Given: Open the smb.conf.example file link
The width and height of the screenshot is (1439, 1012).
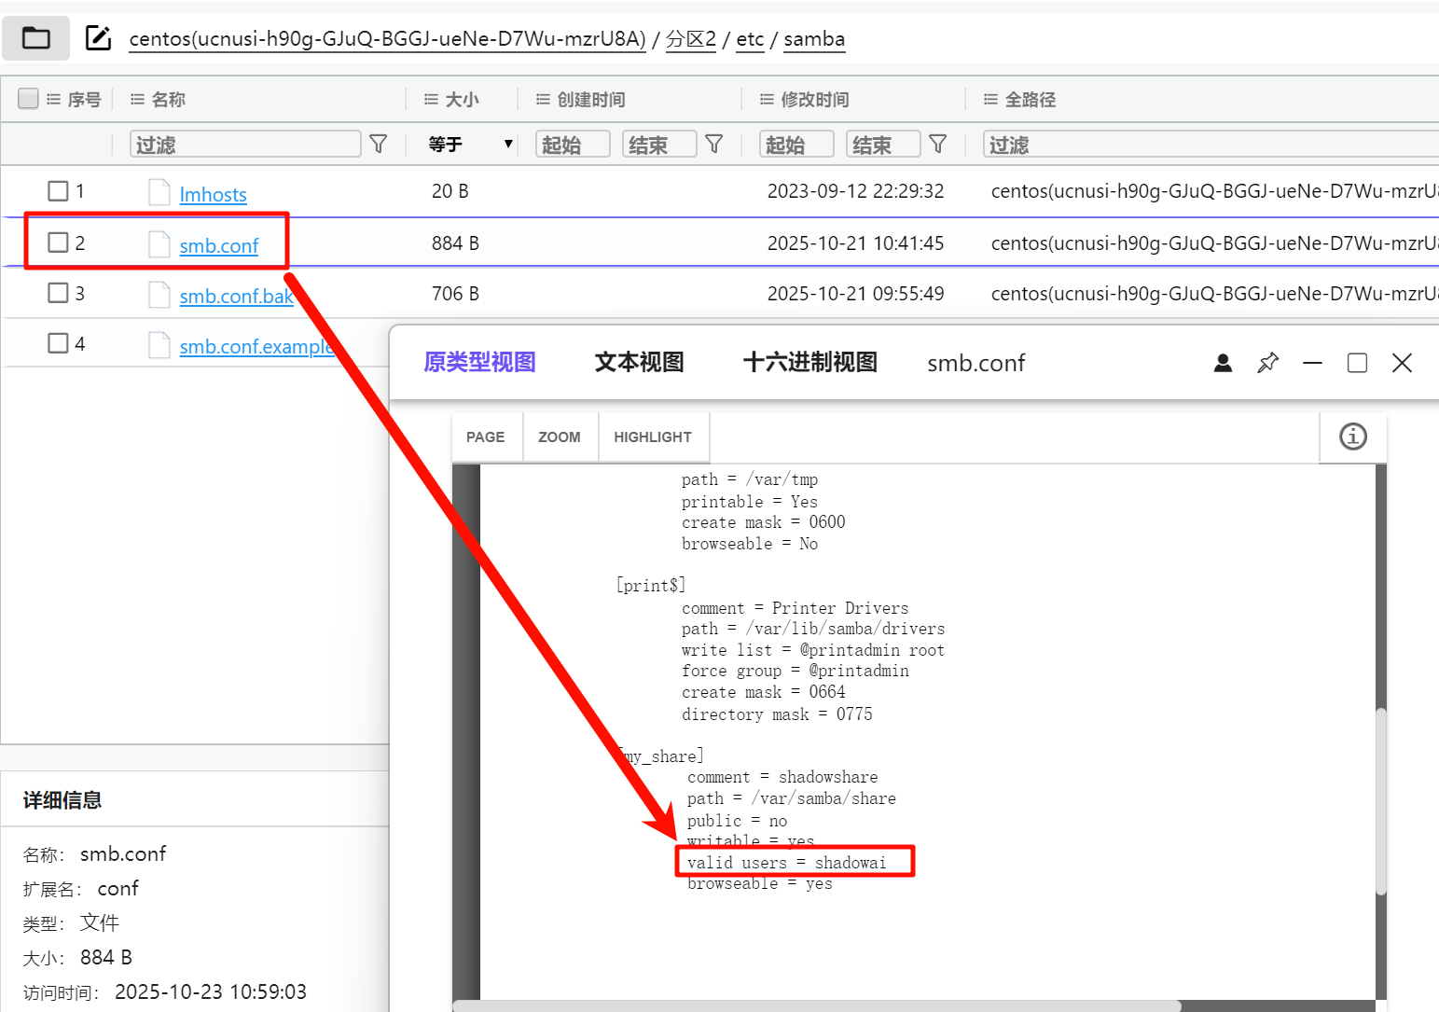Looking at the screenshot, I should (256, 347).
